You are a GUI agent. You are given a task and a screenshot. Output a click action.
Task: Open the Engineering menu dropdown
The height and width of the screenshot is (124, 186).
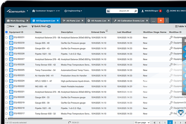[73, 11]
